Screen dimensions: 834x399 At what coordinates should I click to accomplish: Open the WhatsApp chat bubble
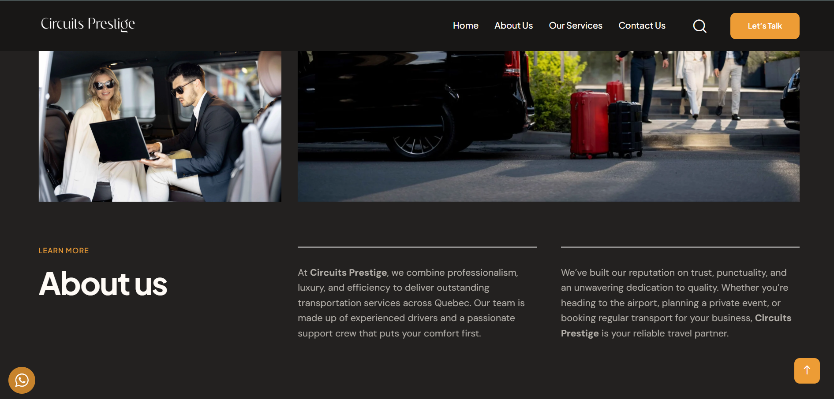[x=22, y=380]
